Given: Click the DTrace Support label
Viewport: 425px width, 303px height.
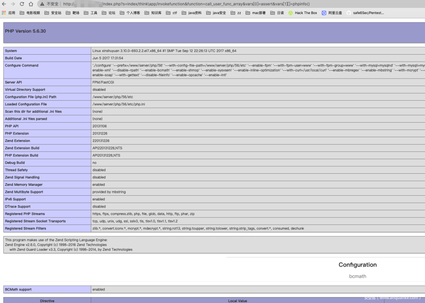Looking at the screenshot, I should [18, 207].
